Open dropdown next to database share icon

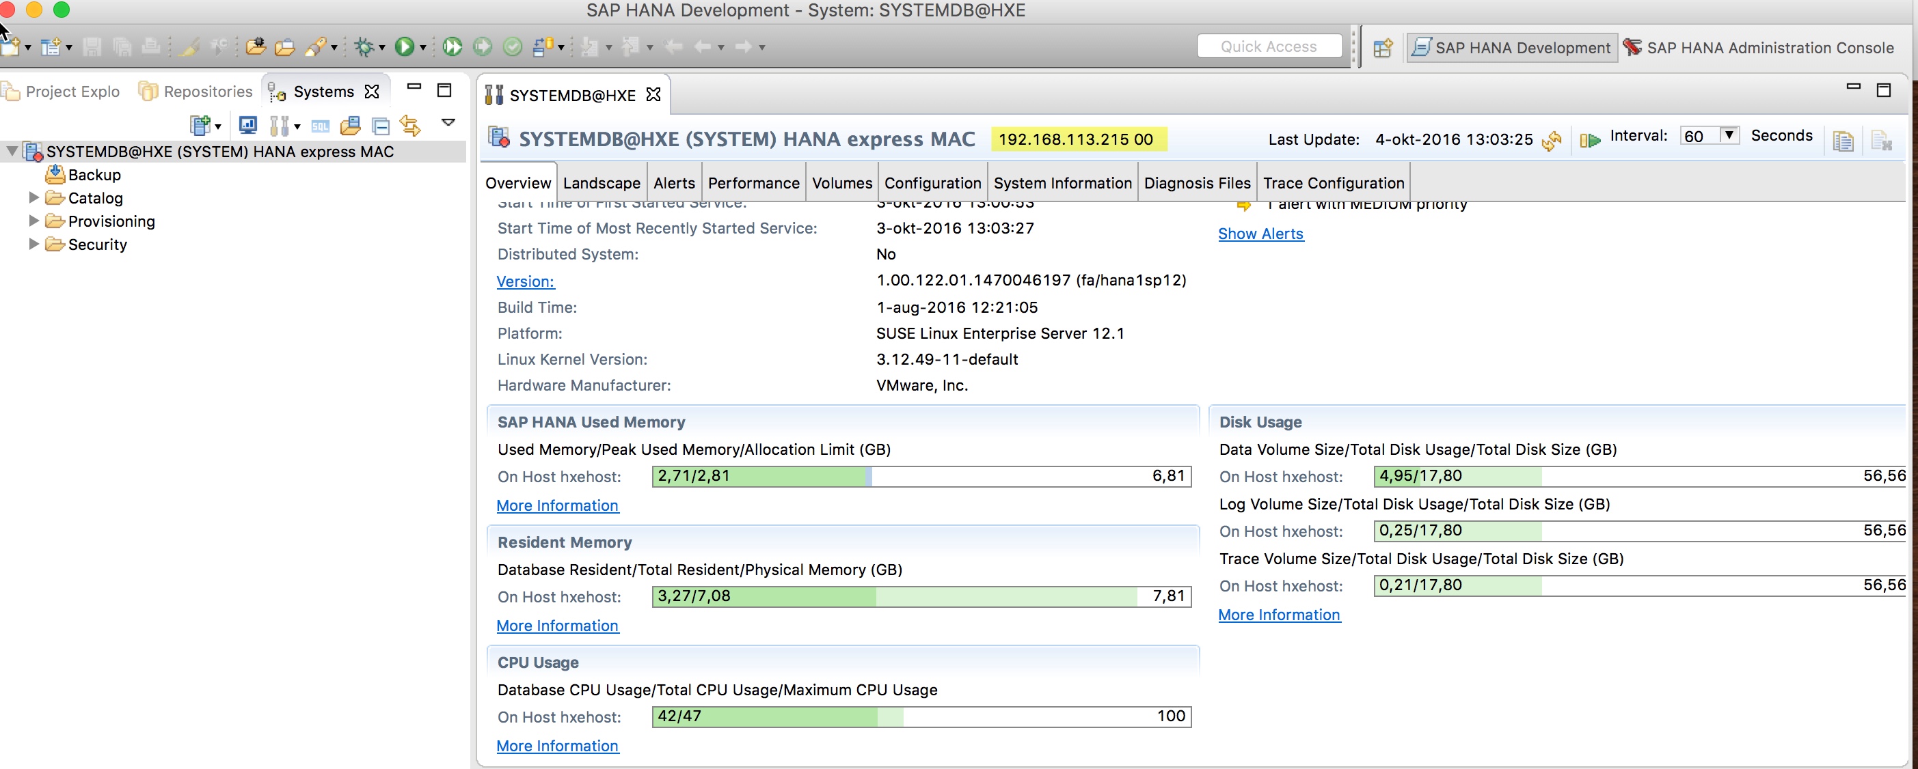coord(560,48)
